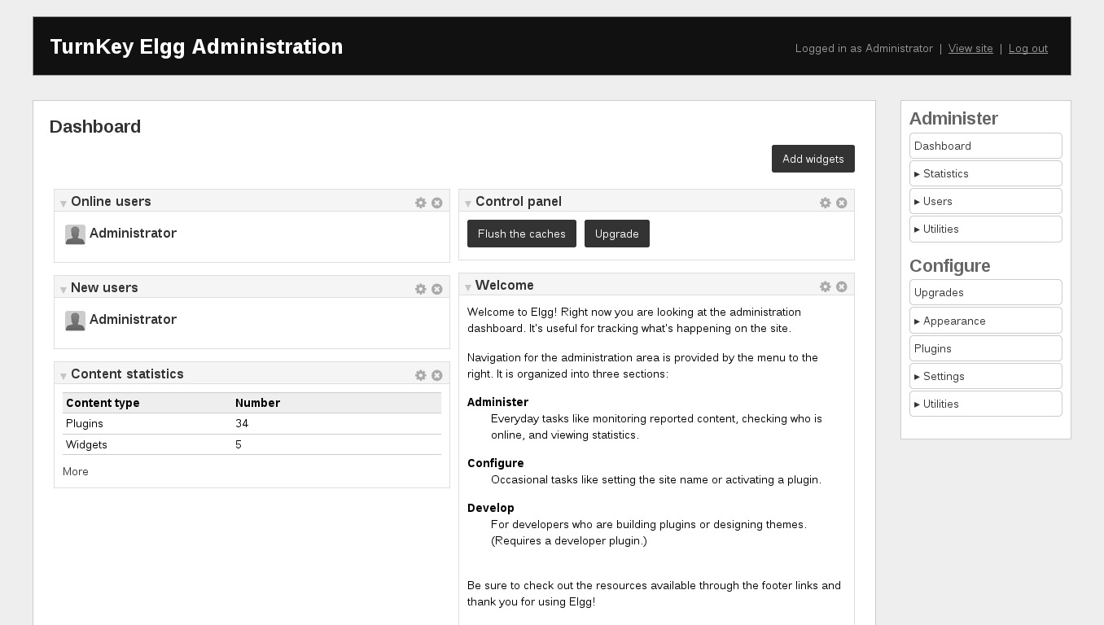Open settings gear for Online users widget
The image size is (1104, 625).
coord(420,203)
